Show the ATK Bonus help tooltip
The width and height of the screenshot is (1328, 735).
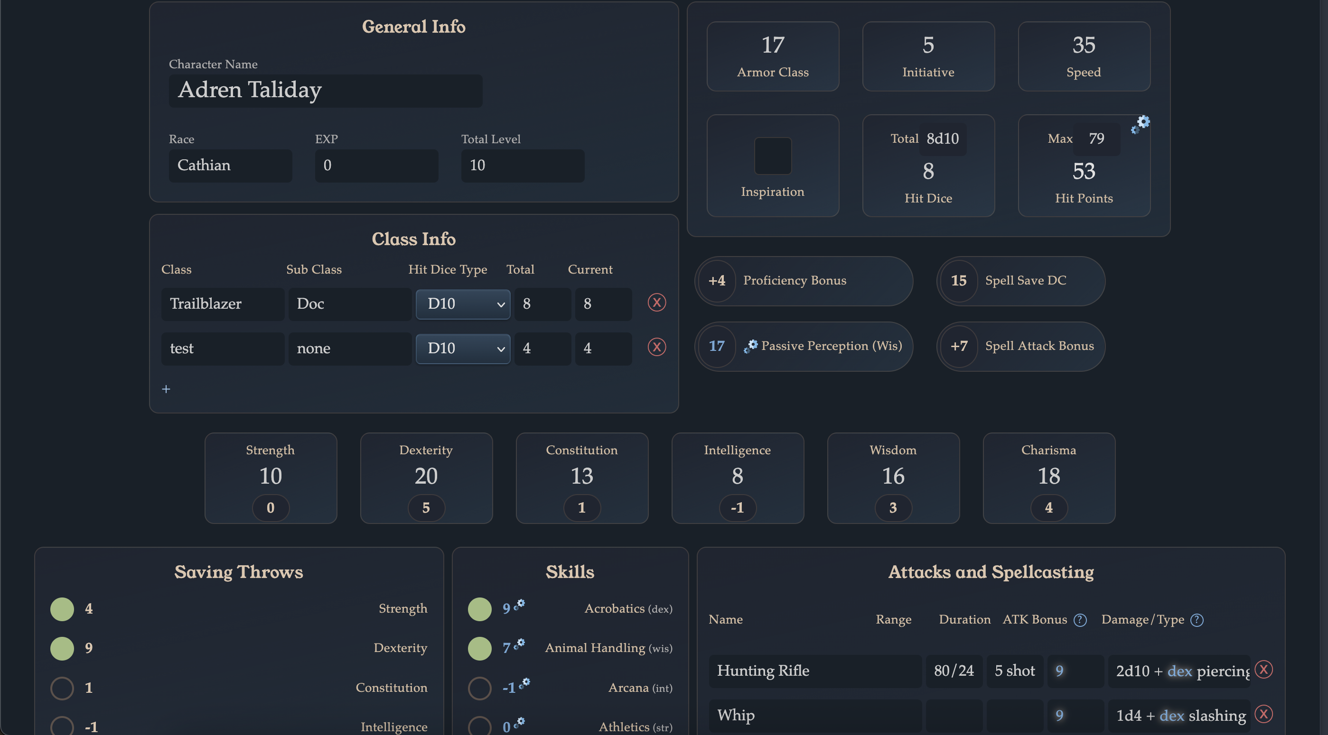[x=1080, y=620]
